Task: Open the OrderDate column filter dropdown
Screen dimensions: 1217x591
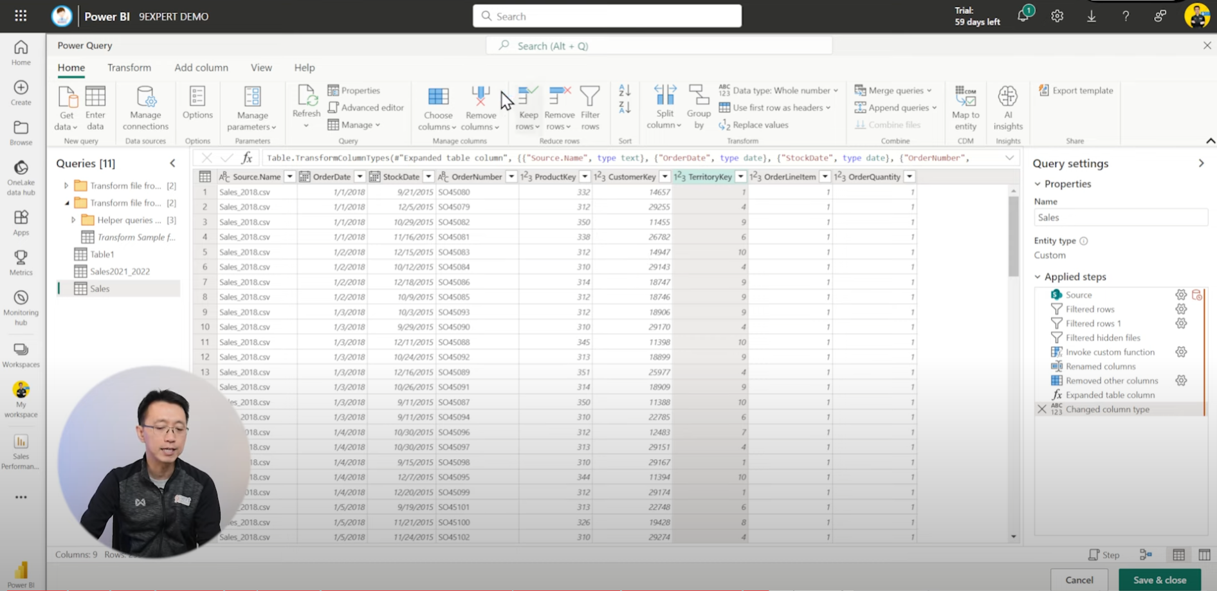Action: pyautogui.click(x=360, y=176)
